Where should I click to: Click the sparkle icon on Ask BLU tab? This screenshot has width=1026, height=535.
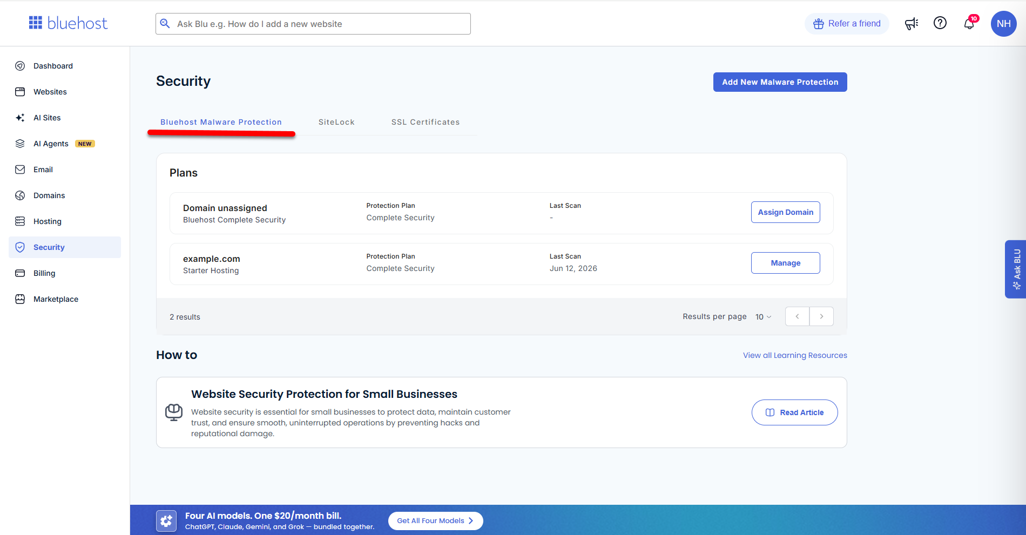click(x=1017, y=286)
